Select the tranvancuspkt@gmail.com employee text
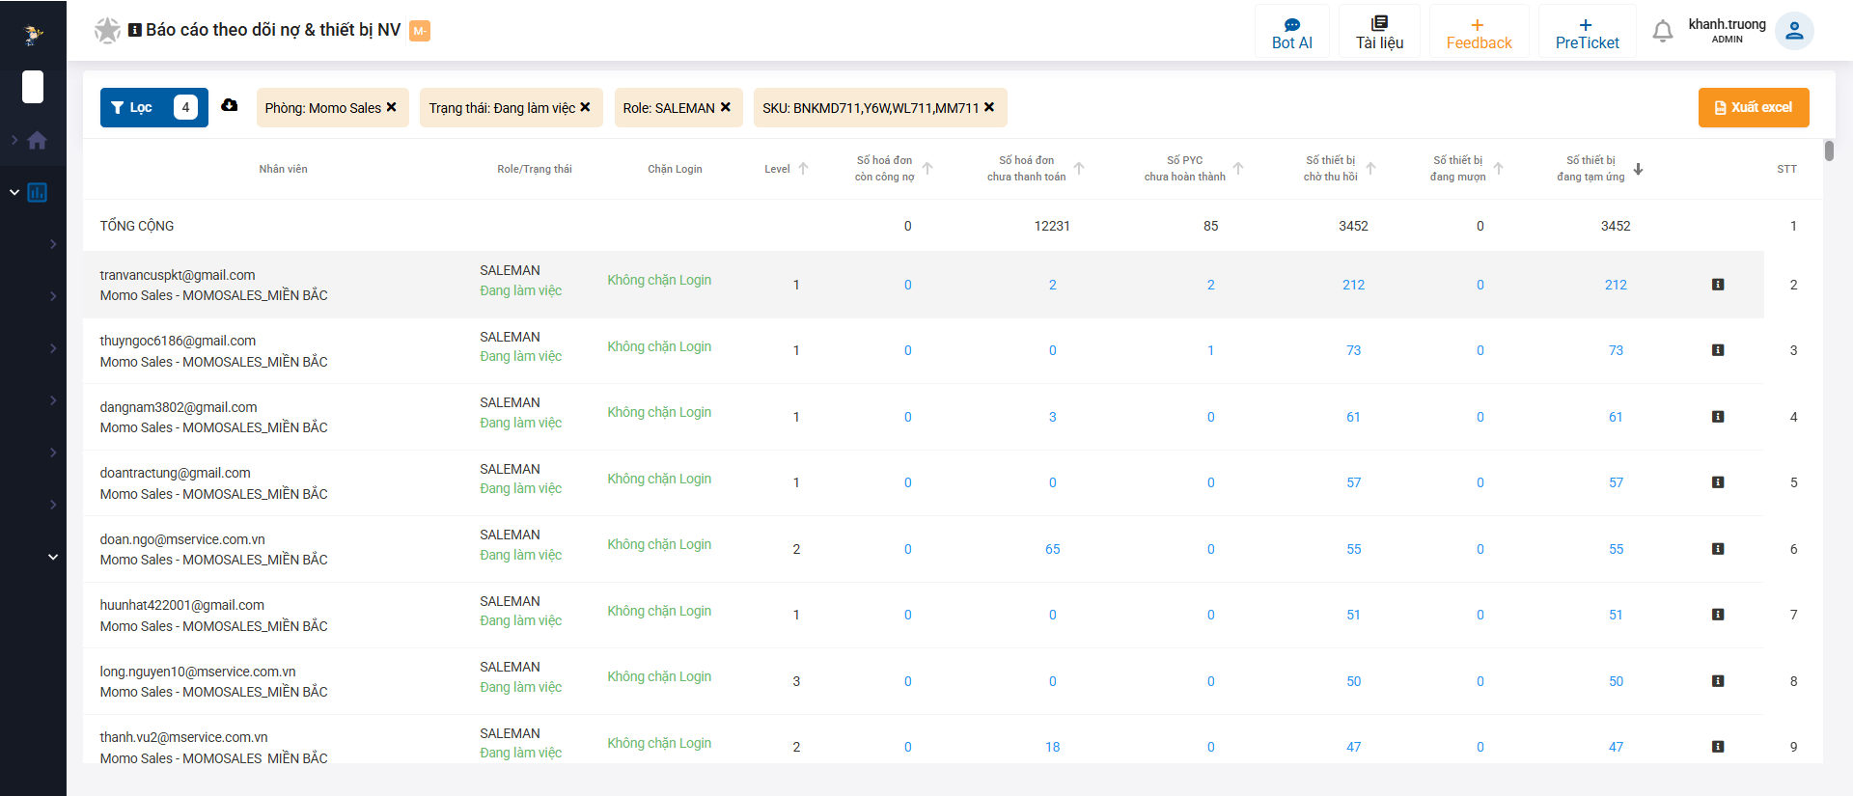Screen dimensions: 1853x796 pyautogui.click(x=178, y=275)
